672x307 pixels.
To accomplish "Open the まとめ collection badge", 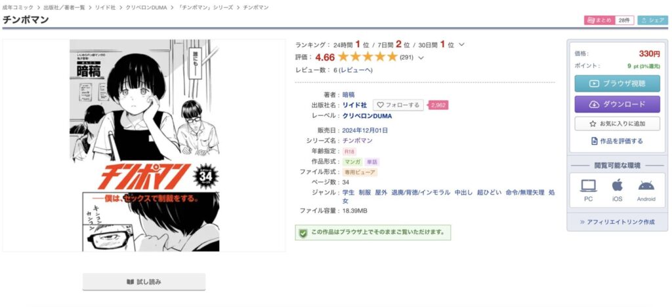I will [x=603, y=20].
